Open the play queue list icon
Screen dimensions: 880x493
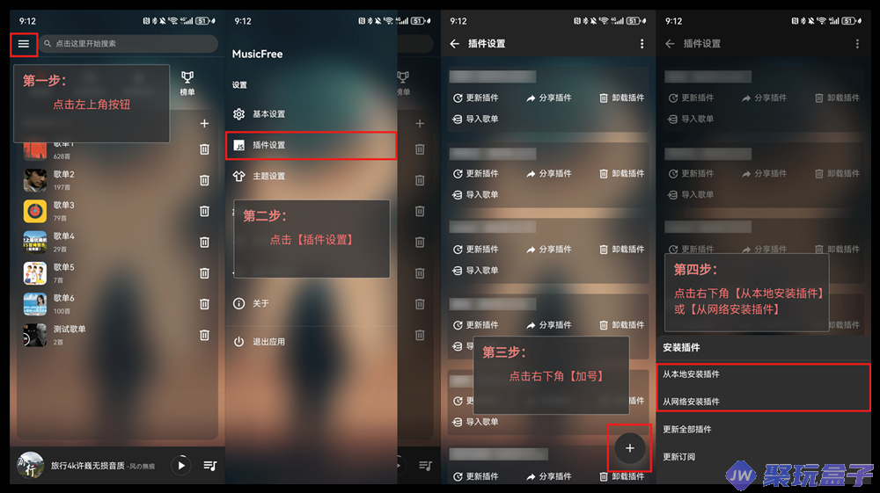pyautogui.click(x=210, y=466)
